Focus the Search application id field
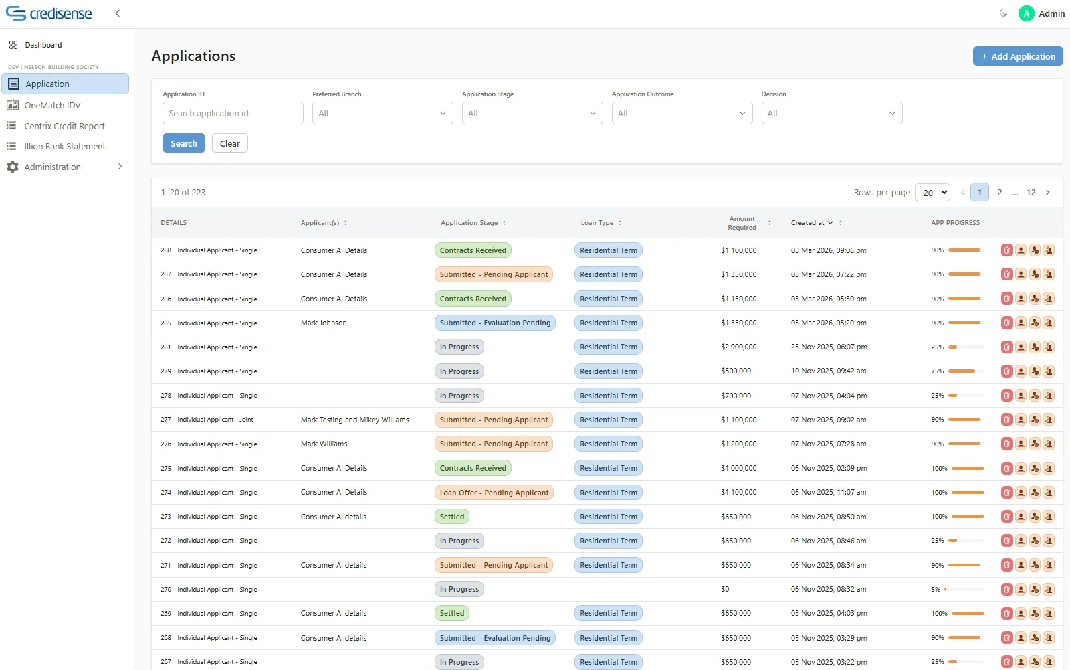Screen dimensions: 1070x670 (233, 113)
